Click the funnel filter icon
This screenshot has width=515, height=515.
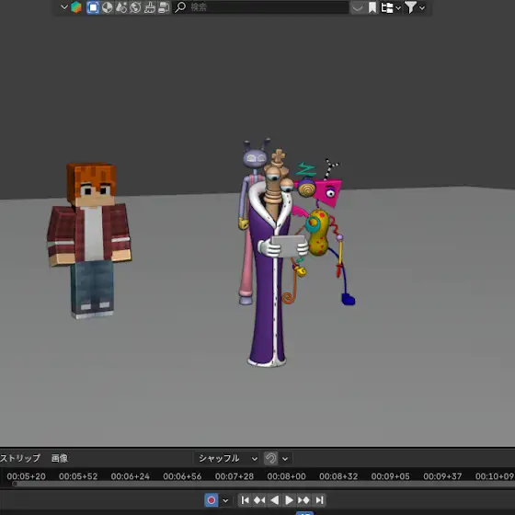[410, 7]
